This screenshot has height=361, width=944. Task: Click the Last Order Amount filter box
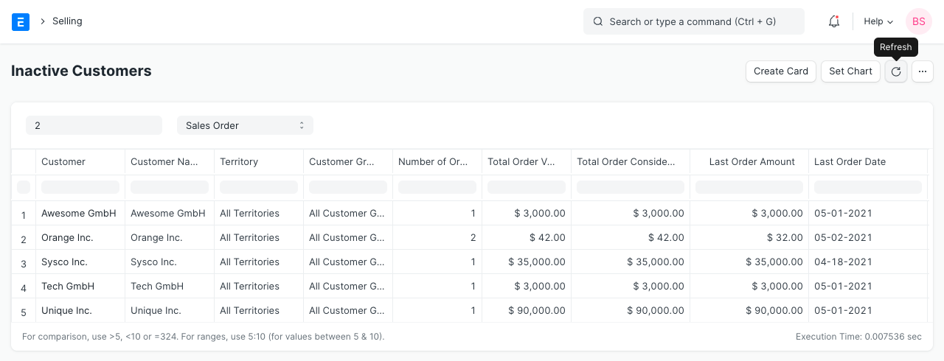pyautogui.click(x=749, y=187)
